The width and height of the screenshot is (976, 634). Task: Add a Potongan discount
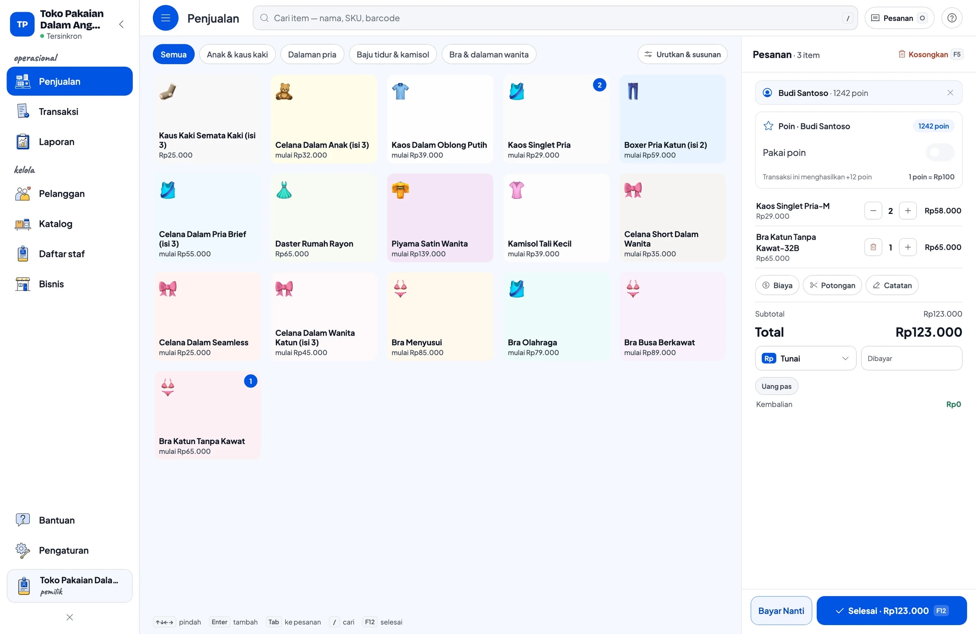point(832,285)
